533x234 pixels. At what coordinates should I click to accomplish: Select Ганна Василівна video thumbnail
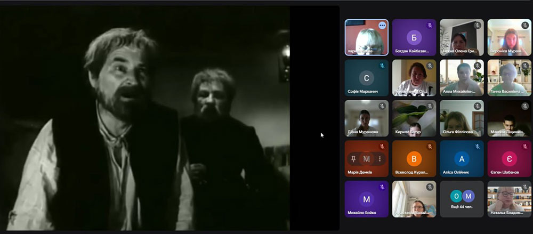pyautogui.click(x=509, y=78)
